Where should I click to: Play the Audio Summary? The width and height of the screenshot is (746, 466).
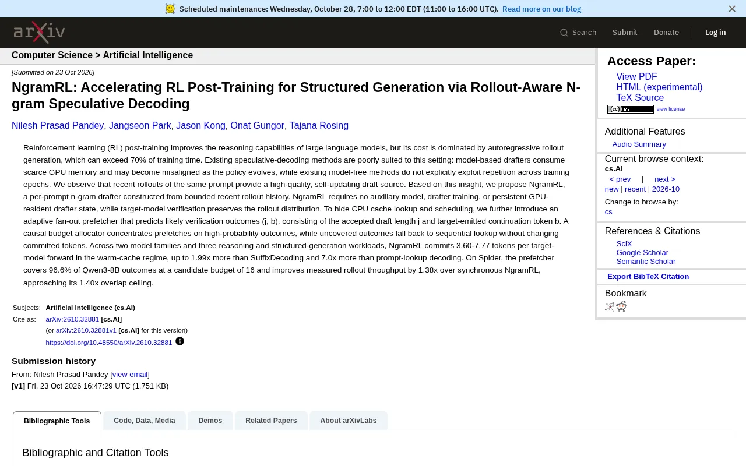coord(639,144)
